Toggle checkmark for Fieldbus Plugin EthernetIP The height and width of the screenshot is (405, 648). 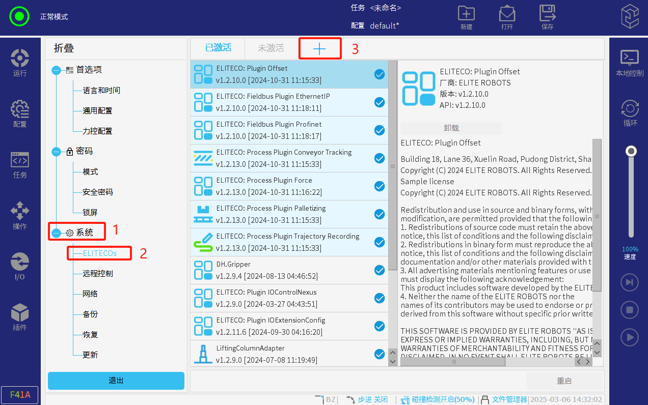380,102
